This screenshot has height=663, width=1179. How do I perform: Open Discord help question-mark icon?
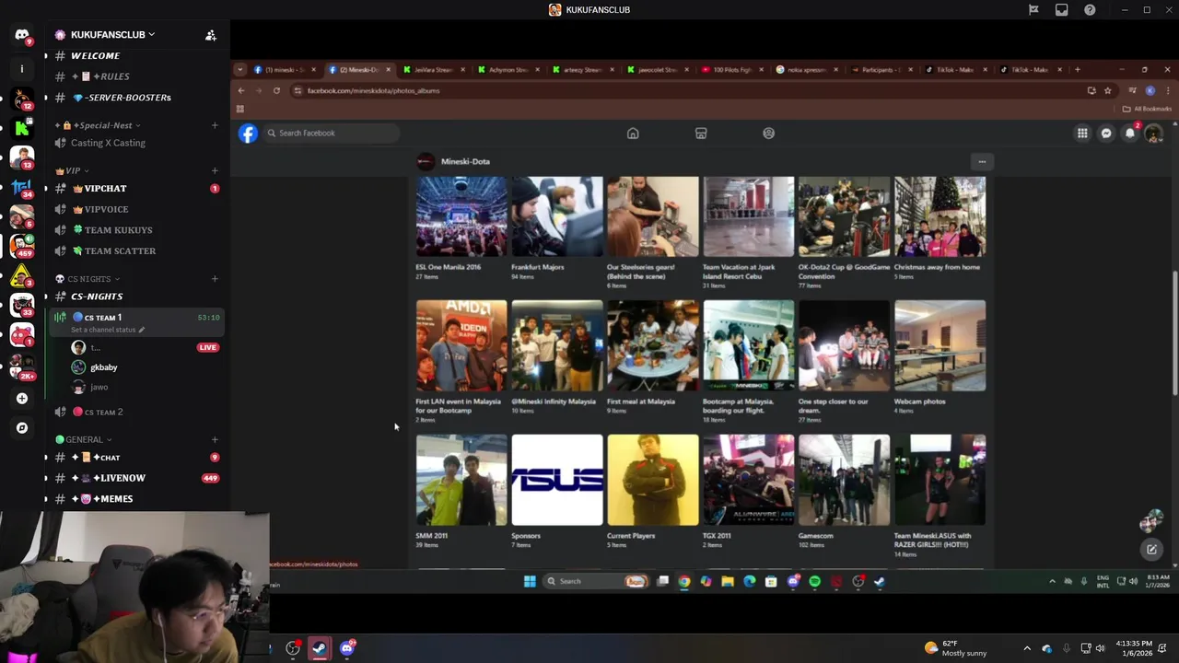click(x=1090, y=10)
